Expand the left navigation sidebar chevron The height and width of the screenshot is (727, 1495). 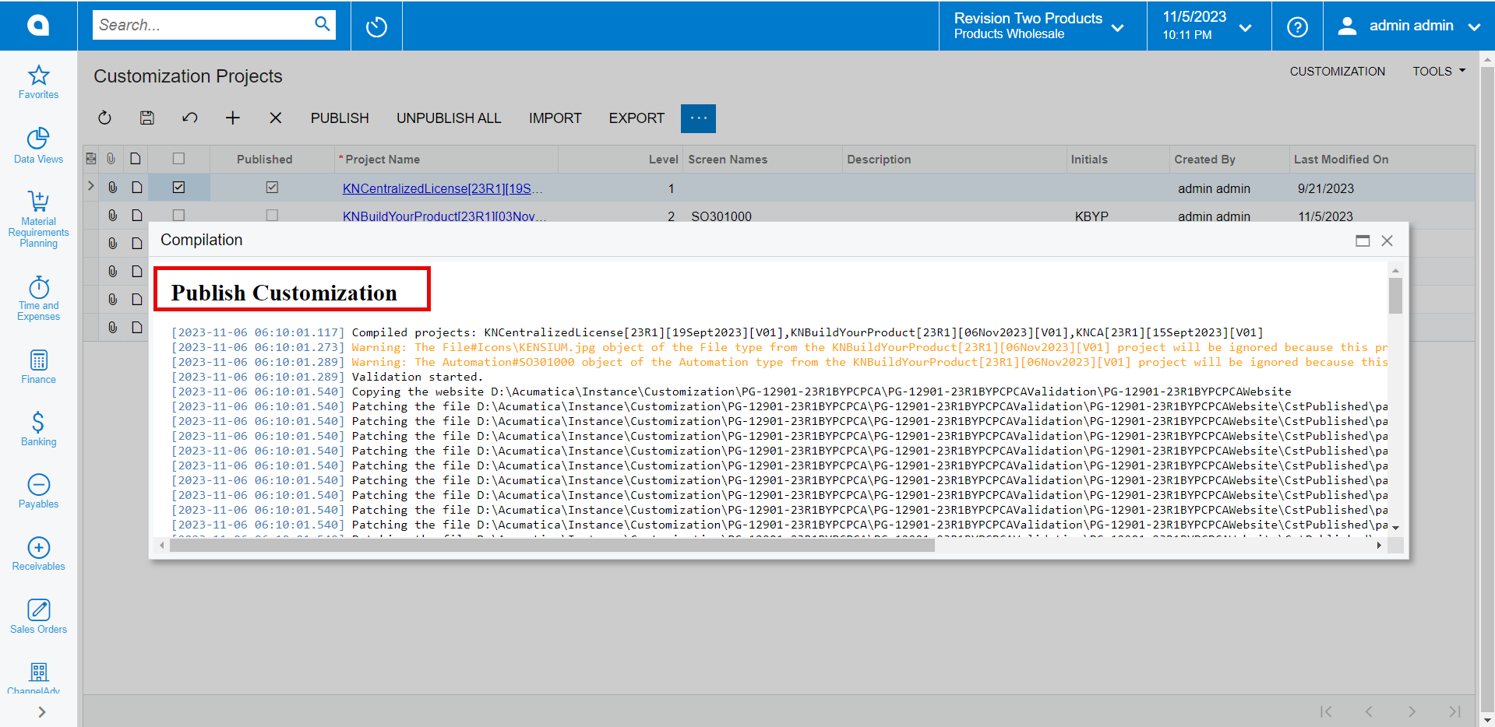tap(42, 711)
